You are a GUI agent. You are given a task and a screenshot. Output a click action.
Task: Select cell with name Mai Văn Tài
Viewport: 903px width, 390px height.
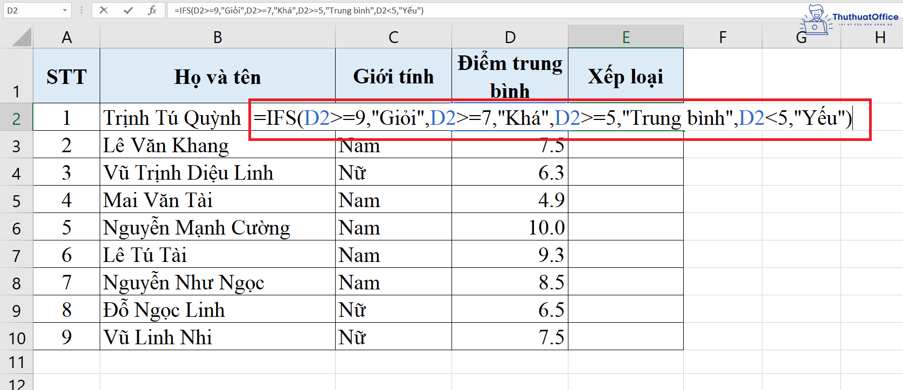tap(218, 200)
